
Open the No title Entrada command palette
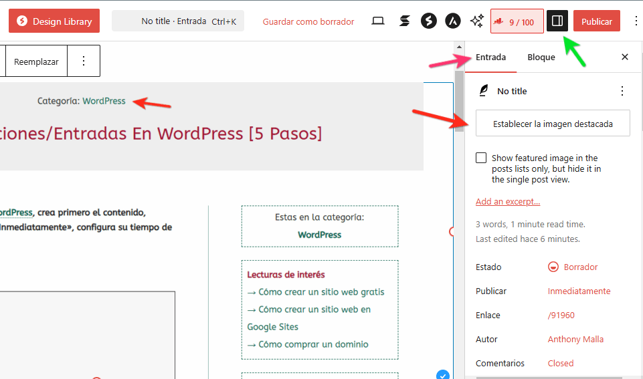click(x=178, y=21)
